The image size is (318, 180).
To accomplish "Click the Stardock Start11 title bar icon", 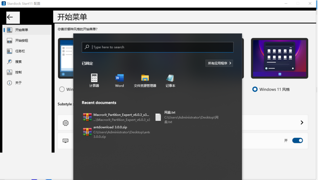I will (x=4, y=3).
